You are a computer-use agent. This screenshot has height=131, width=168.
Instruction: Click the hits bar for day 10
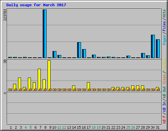pos(54,54)
